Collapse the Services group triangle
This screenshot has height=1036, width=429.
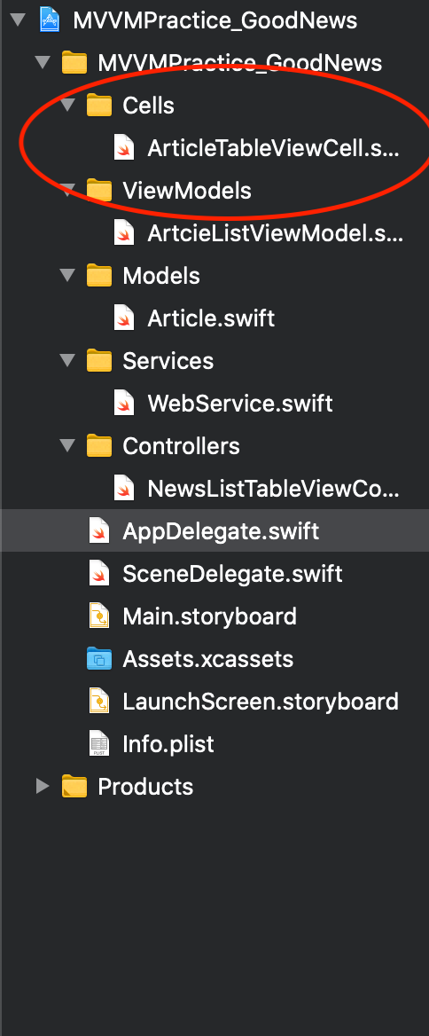pos(67,361)
